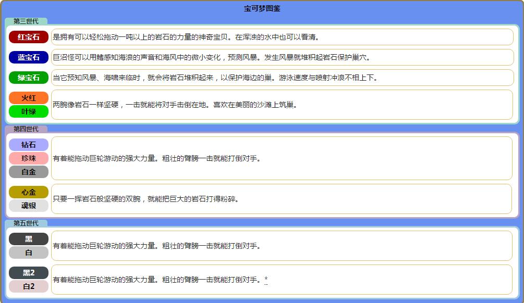524x303 pixels.
Task: Click the 宝可梦图鉴 header title
Action: coord(262,9)
